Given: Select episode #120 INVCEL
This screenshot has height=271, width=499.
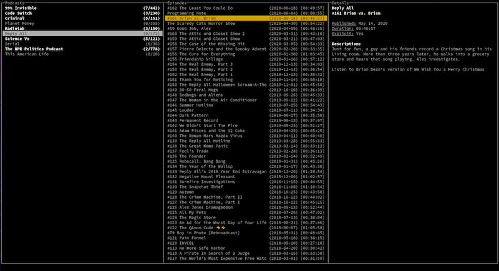Looking at the screenshot, I should 246,243.
